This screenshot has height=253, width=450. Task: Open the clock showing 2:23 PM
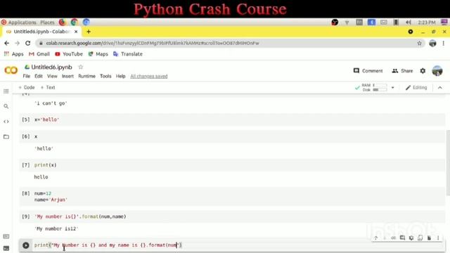tap(427, 22)
